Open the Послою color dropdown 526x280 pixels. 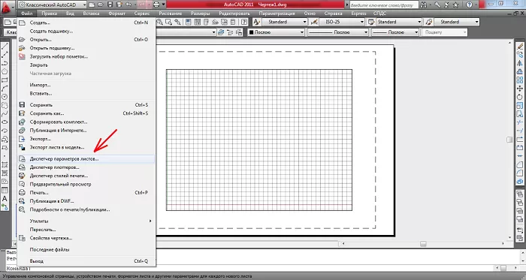click(x=276, y=32)
